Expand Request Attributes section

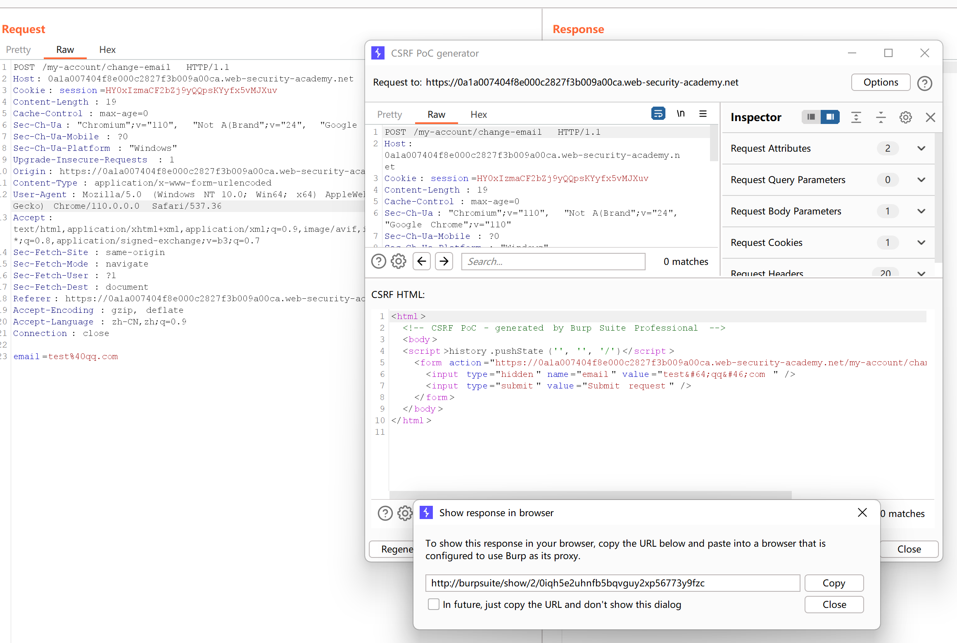tap(921, 148)
